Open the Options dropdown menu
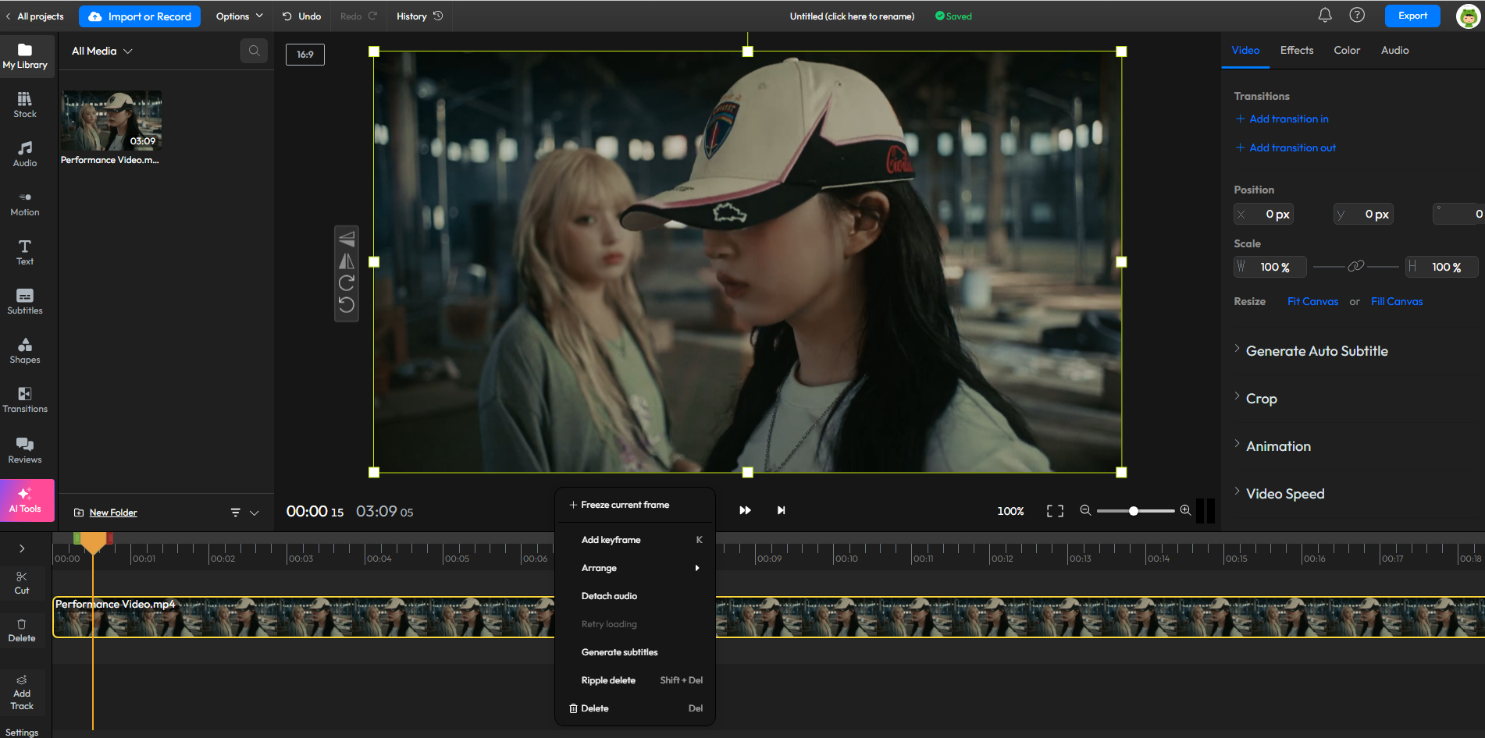Image resolution: width=1485 pixels, height=738 pixels. click(x=239, y=16)
